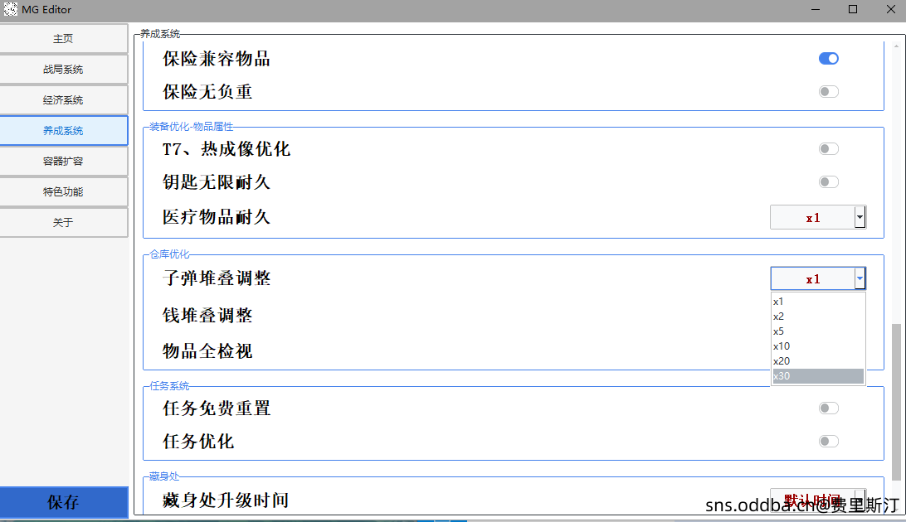Maximize the MG Editor window
Screen dimensions: 906x522
click(x=853, y=9)
